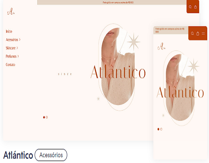The image size is (209, 163).
Task: Open the mobile hamburger menu icon
Action: click(x=203, y=33)
